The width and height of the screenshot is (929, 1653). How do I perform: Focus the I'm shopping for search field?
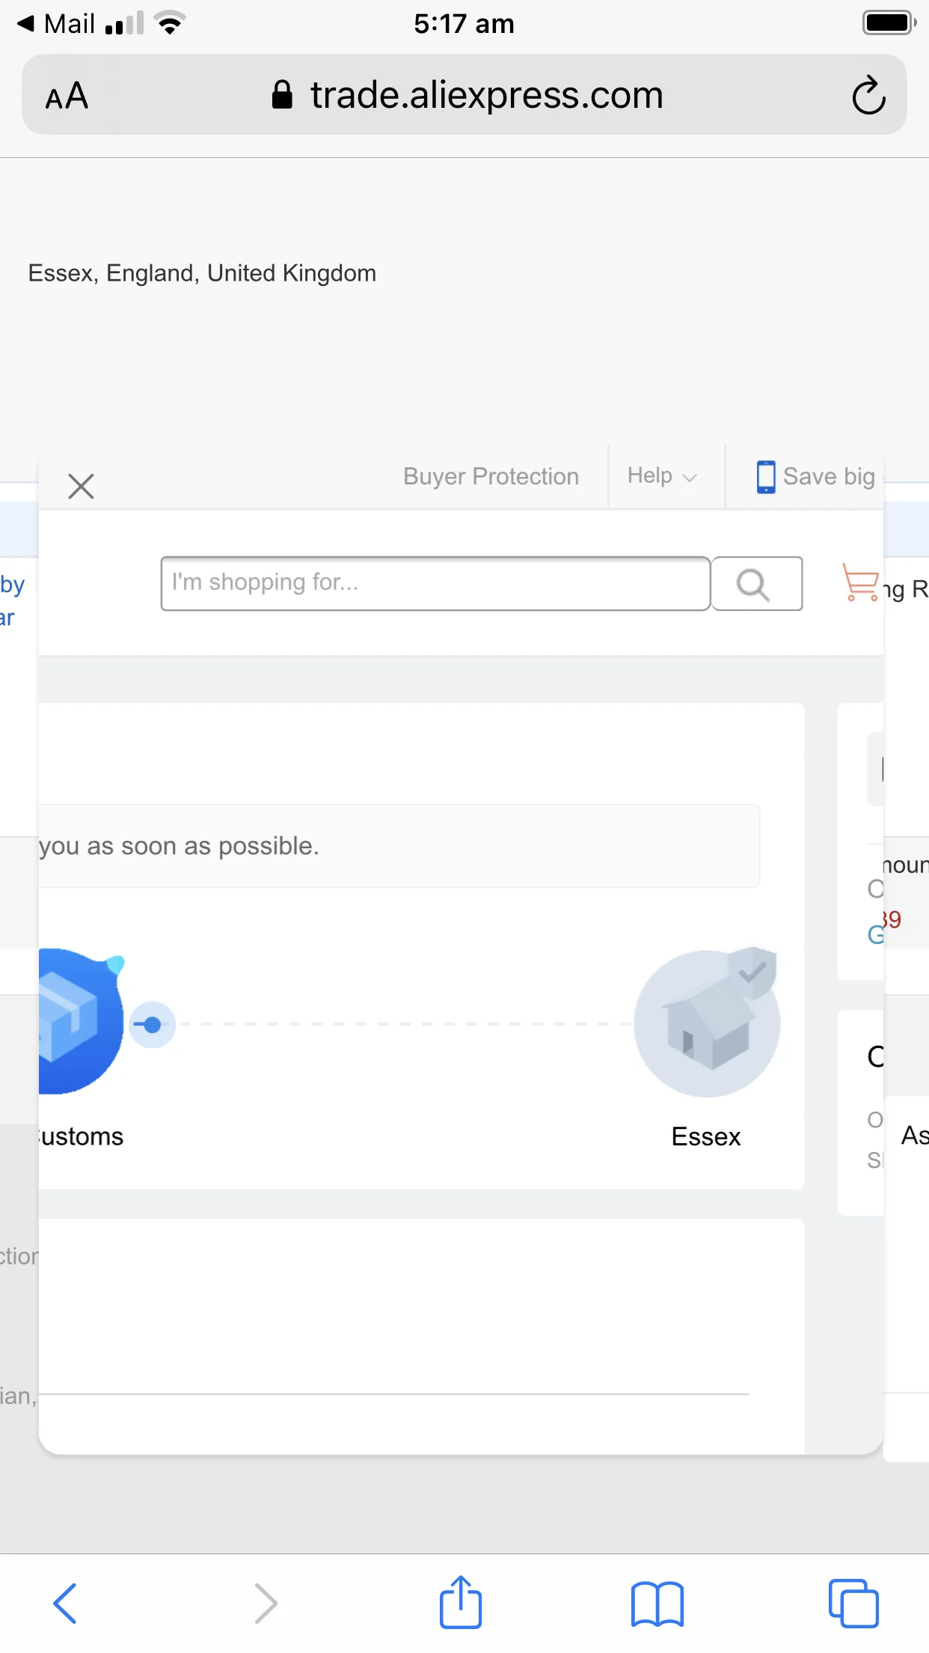(435, 583)
